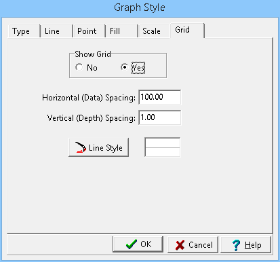
Task: Click the pen icon on Line Style button
Action: (81, 147)
